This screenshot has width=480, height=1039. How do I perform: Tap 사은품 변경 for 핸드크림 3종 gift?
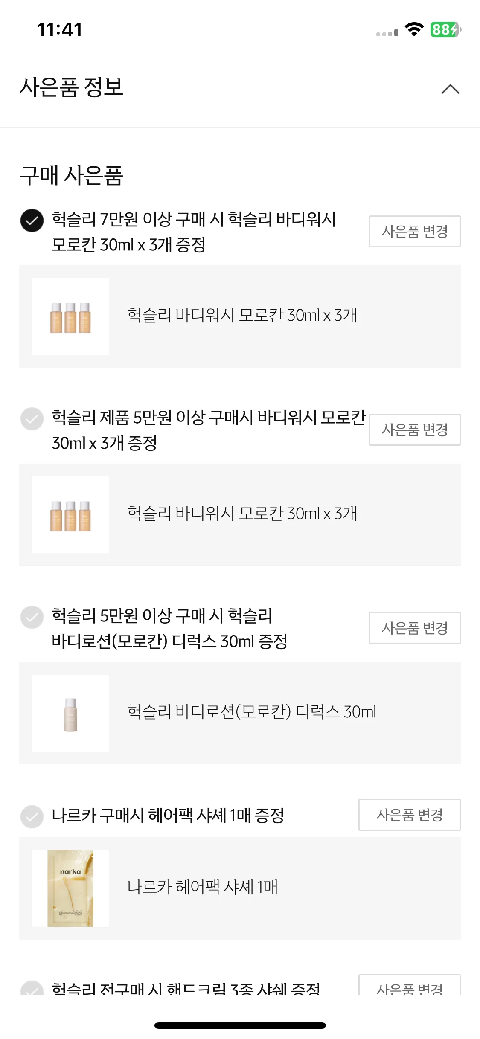(410, 986)
